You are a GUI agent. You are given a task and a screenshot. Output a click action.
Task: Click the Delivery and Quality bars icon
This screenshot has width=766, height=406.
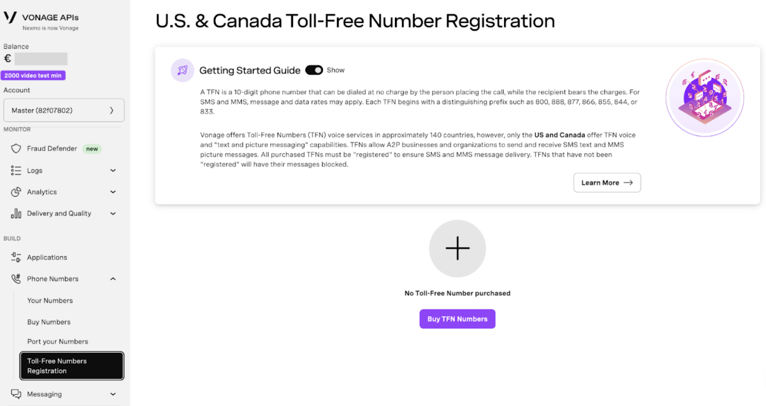(16, 214)
